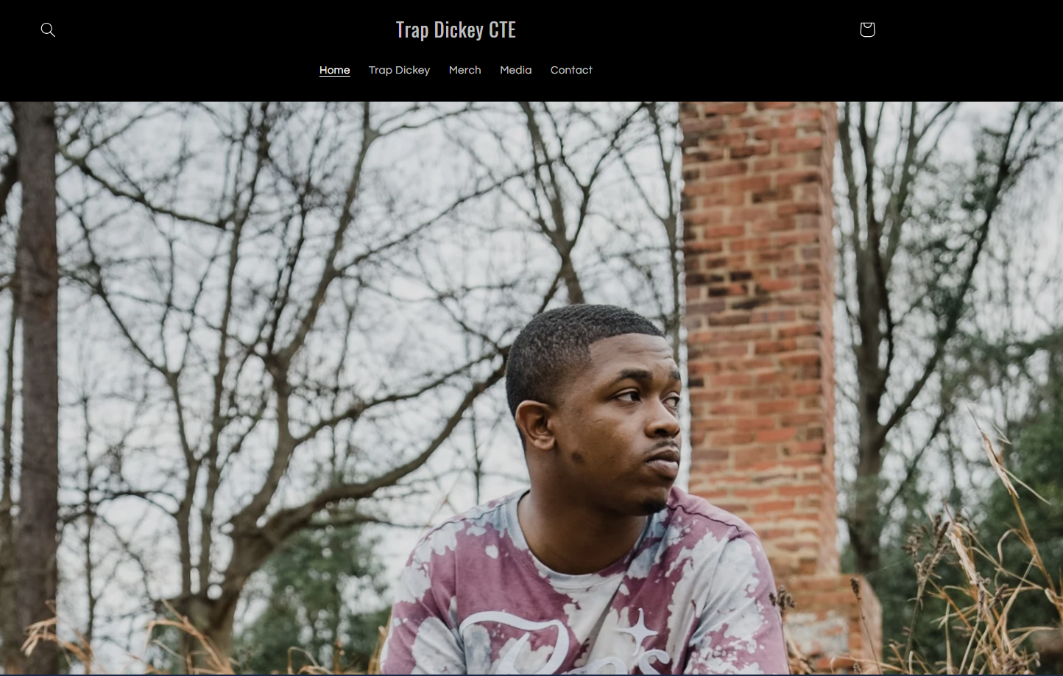Open the search magnifier icon

tap(48, 29)
